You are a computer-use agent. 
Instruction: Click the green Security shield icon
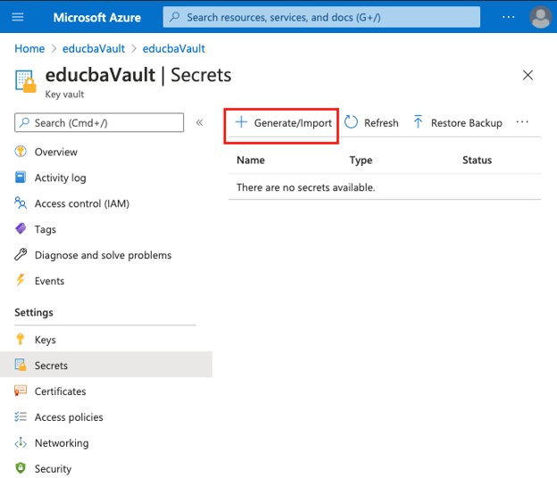(x=21, y=468)
